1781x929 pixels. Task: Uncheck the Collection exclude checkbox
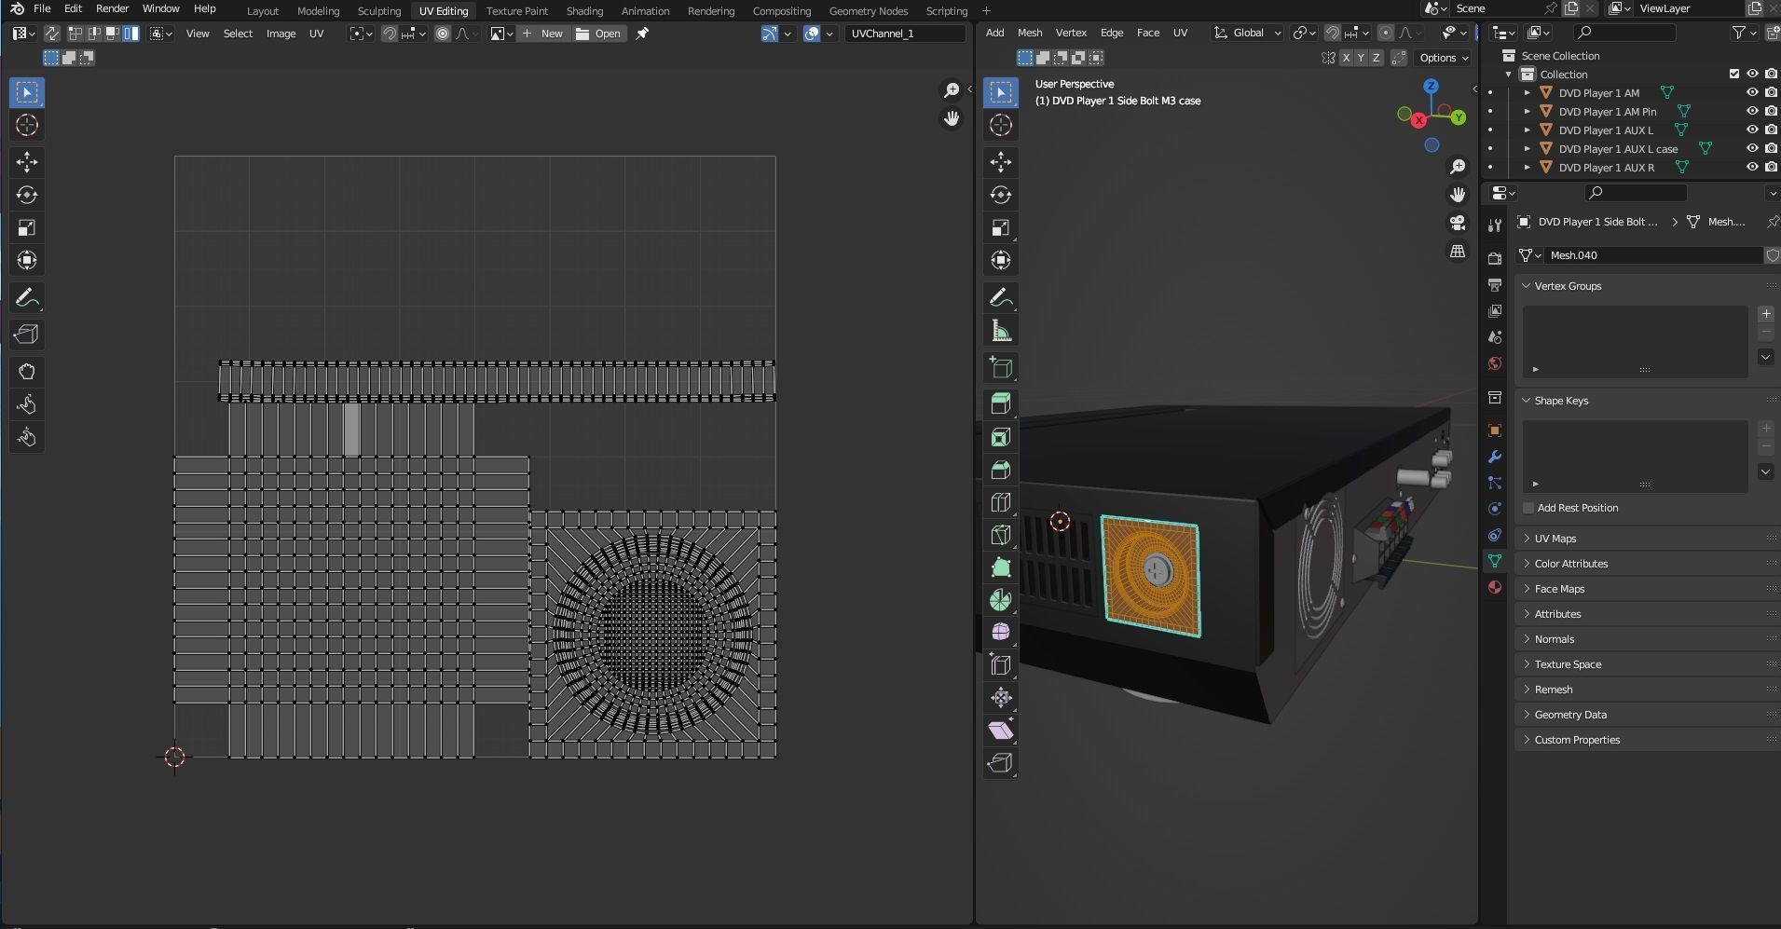coord(1734,74)
